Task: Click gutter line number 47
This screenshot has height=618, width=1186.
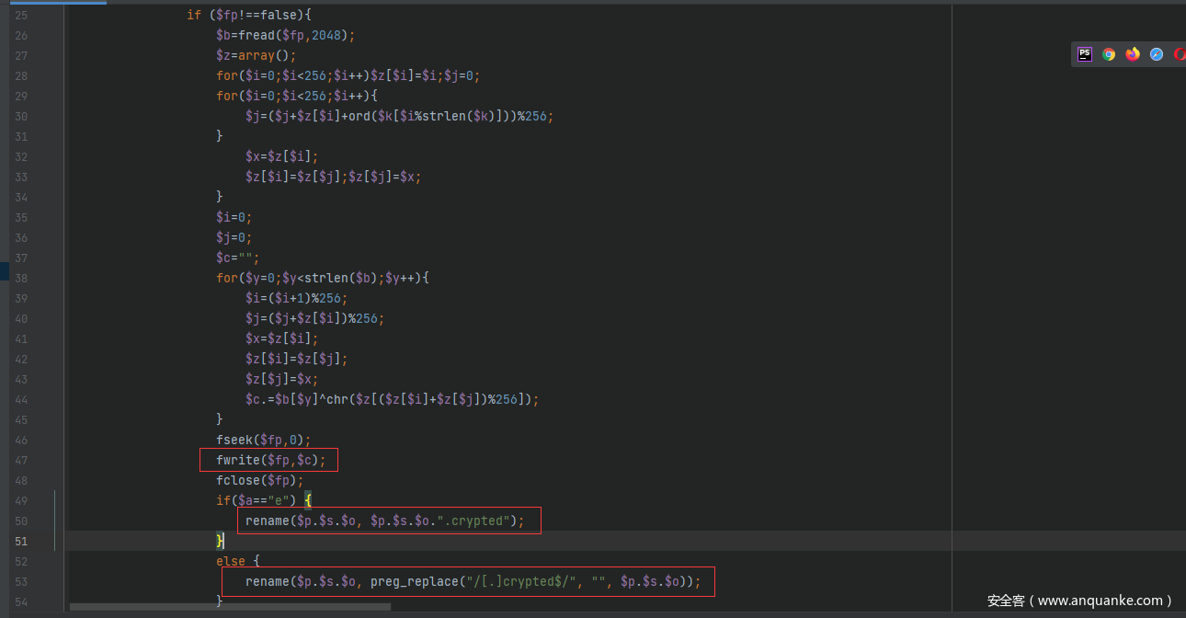Action: coord(21,460)
